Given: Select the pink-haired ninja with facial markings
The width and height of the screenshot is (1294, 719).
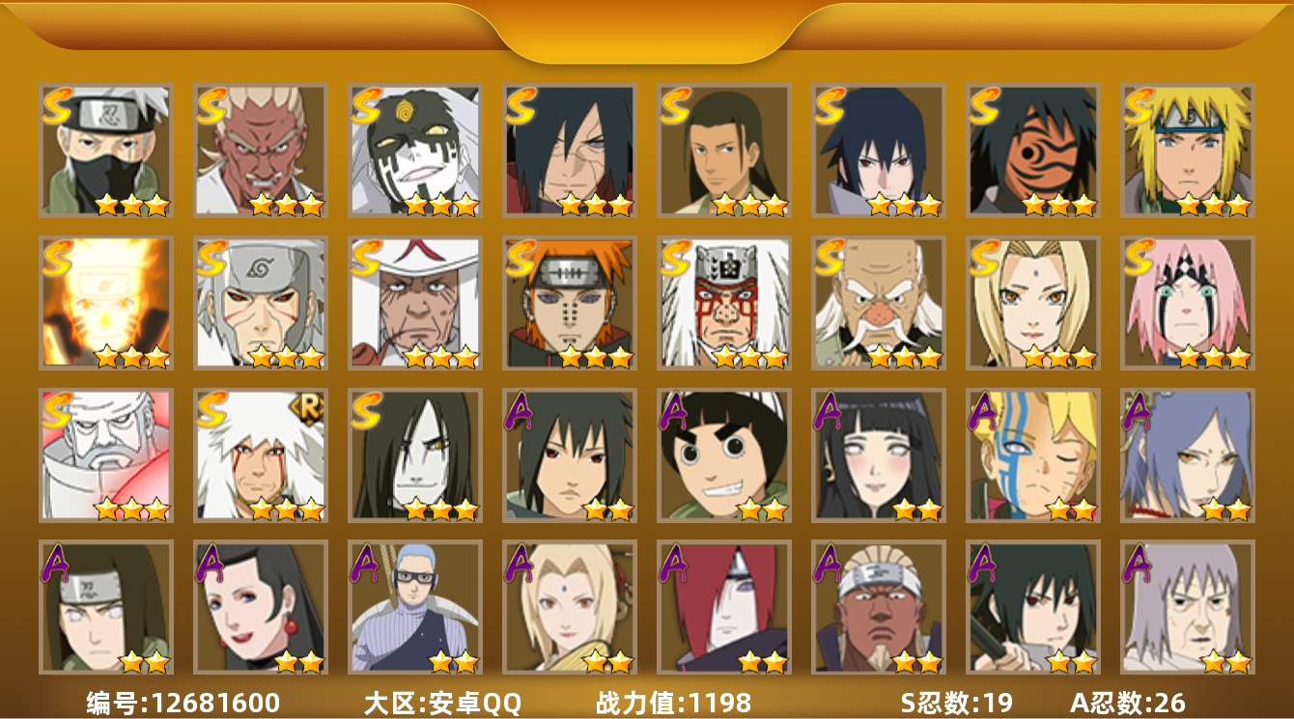Looking at the screenshot, I should tap(1188, 303).
